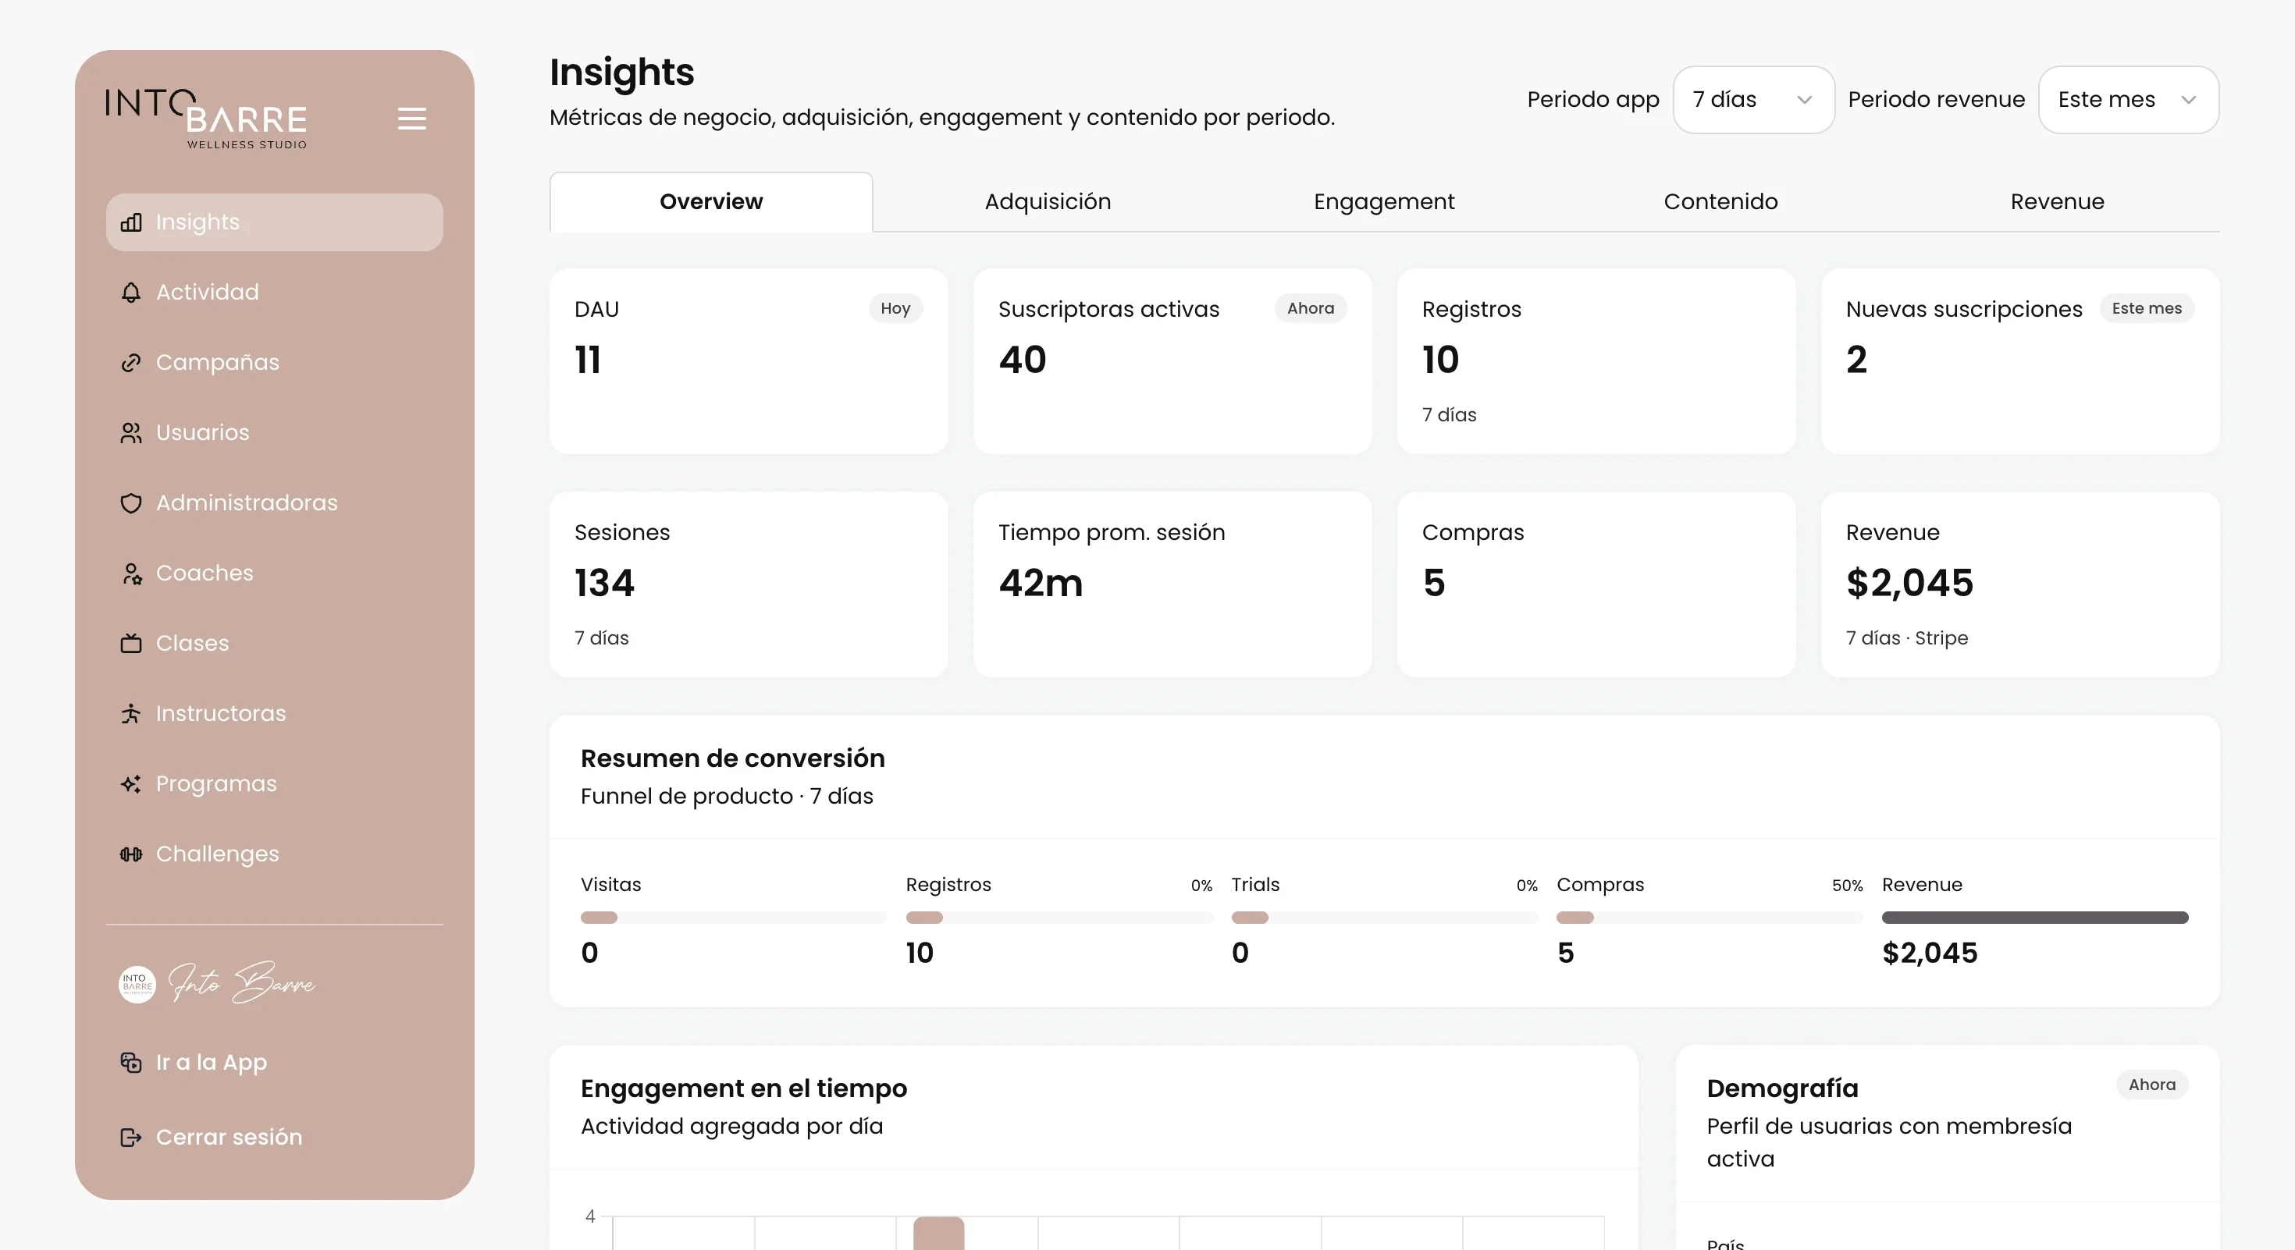Click the bell icon for Actividad

click(131, 292)
